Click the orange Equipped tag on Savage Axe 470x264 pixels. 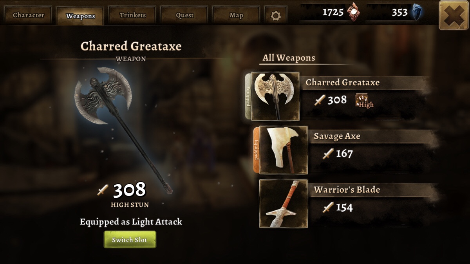click(256, 150)
